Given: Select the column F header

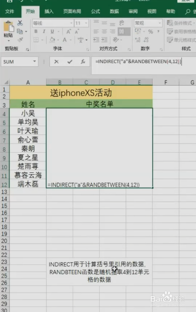Looking at the screenshot, I should [x=166, y=82].
